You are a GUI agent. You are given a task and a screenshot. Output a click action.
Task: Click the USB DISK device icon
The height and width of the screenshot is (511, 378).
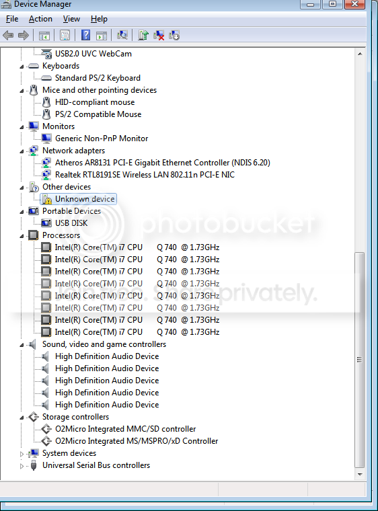(46, 223)
